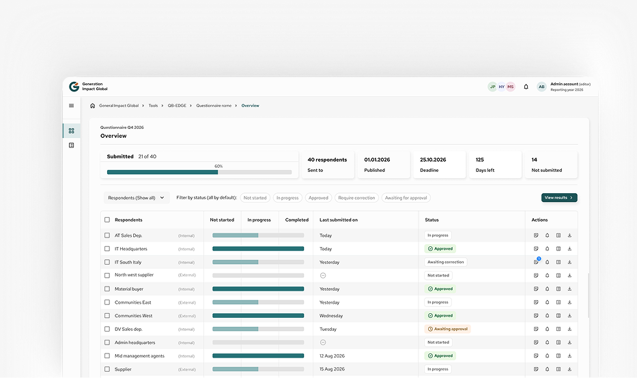Filter by Not started status
Viewport: 637px width, 378px height.
pyautogui.click(x=255, y=198)
